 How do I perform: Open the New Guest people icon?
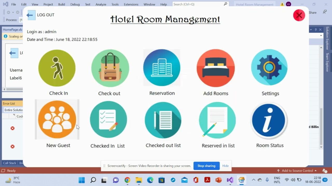click(57, 119)
